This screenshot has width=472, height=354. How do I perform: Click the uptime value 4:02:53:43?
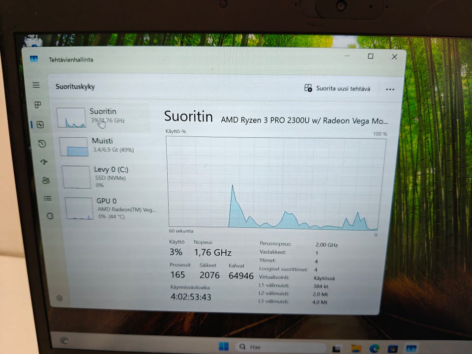191,297
